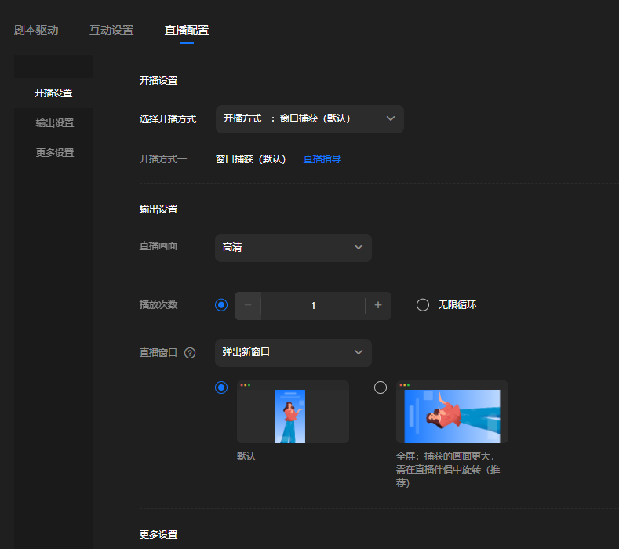The image size is (619, 549).
Task: Switch to the 剧本驱动 tab
Action: (36, 31)
